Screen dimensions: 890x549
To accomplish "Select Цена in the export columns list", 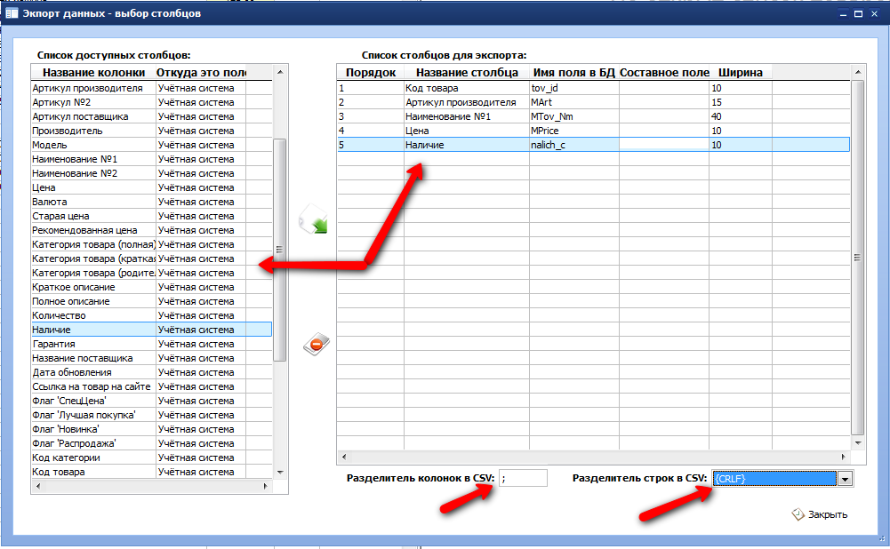I will pos(594,131).
